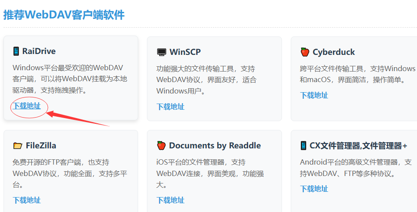
Task: Click the apple icon beside Cyberduck
Action: pyautogui.click(x=305, y=52)
